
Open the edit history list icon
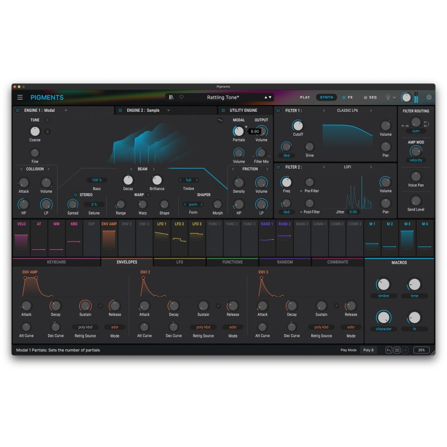(397, 349)
